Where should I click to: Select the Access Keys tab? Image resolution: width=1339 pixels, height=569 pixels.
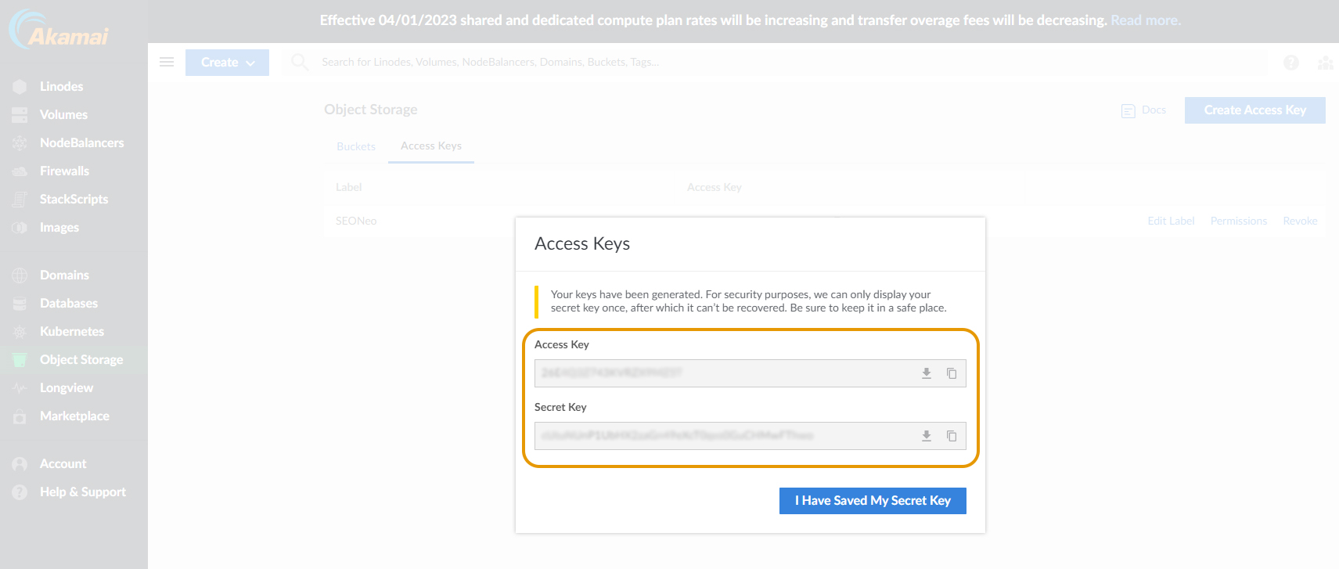[x=430, y=146]
